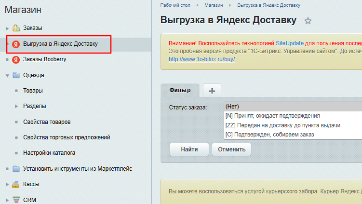
Task: Open Установить инструменты из Маркетплейс
Action: [x=78, y=169]
